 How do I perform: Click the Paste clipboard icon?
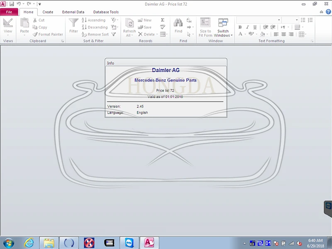pos(24,23)
